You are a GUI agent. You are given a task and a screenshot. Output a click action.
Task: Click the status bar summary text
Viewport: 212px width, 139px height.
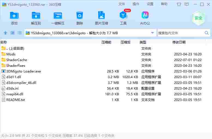[58, 136]
